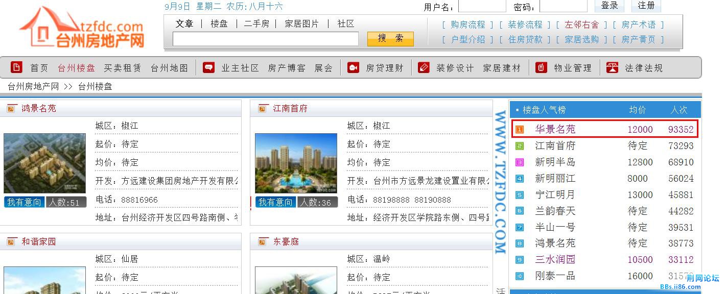Click the 注册 button
Screen dimensions: 726x294
click(646, 6)
